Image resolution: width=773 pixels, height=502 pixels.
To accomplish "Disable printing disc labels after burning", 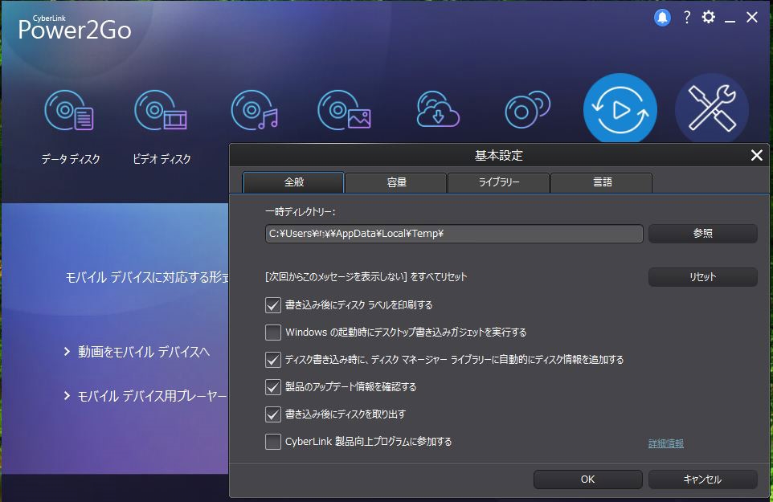I will [272, 306].
